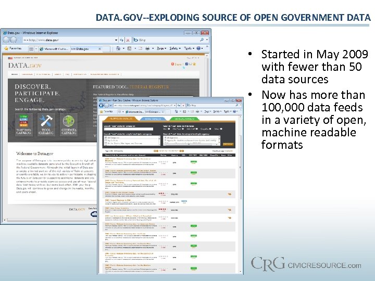Viewport: 375px width, 281px height.
Task: Open address bar dropdown in Data.gov window
Action: click(116, 40)
